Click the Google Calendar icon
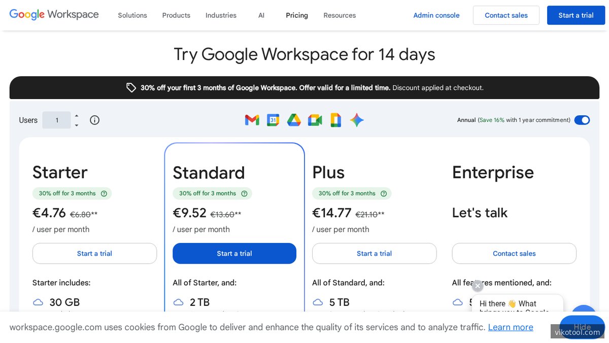 point(273,120)
